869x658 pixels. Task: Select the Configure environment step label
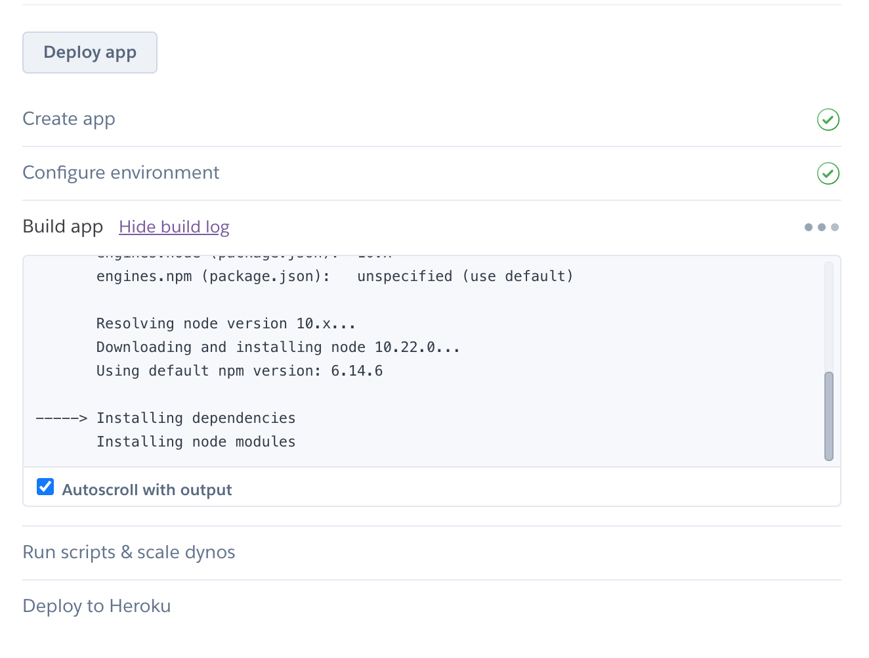[x=121, y=173]
